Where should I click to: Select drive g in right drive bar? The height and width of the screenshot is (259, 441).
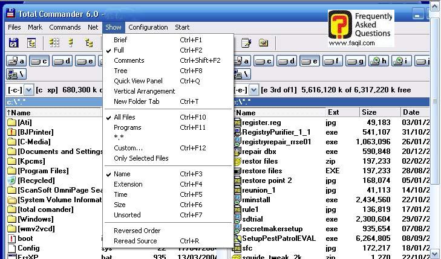(x=357, y=61)
